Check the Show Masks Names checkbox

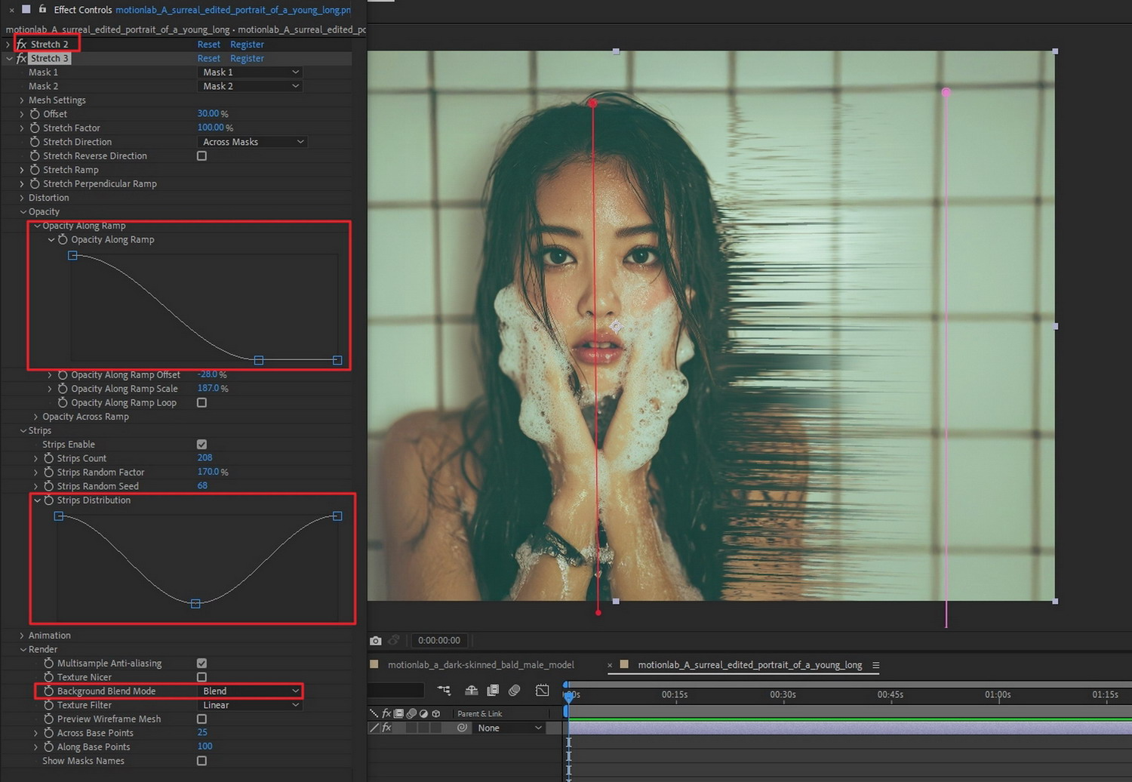click(201, 761)
